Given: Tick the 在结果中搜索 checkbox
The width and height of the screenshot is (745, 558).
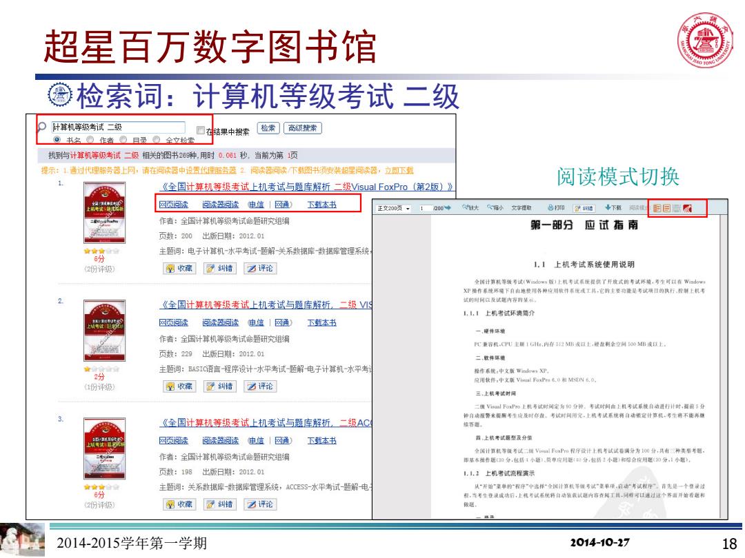Looking at the screenshot, I should 201,130.
